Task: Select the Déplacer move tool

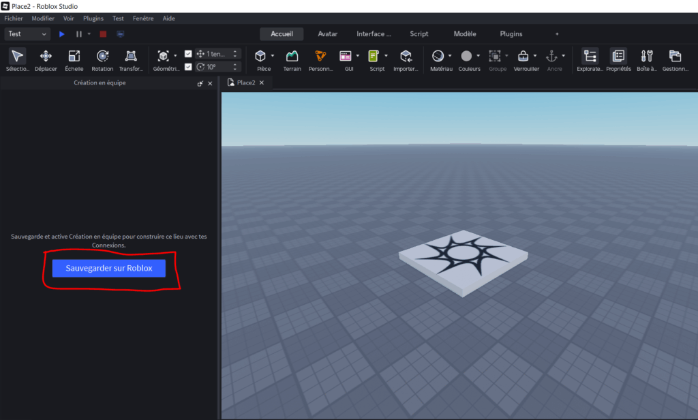Action: (46, 57)
